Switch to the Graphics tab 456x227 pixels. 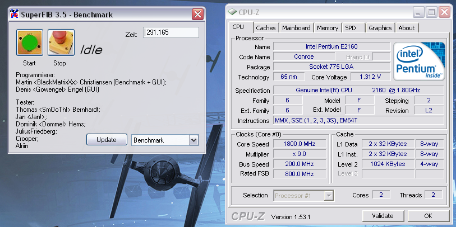pos(380,28)
